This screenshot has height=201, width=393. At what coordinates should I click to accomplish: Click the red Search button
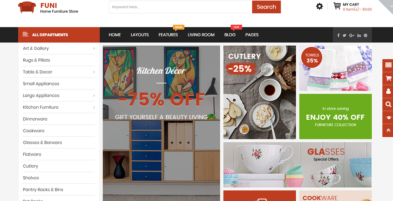coord(266,7)
